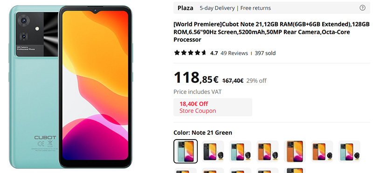
Task: Select green phone with watch beside black variant
Action: pyautogui.click(x=240, y=152)
